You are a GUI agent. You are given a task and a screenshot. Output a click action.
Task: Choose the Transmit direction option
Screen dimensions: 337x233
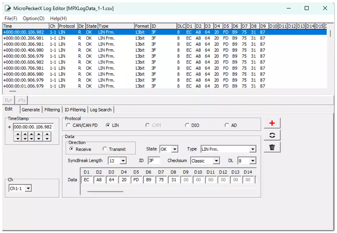pos(105,149)
